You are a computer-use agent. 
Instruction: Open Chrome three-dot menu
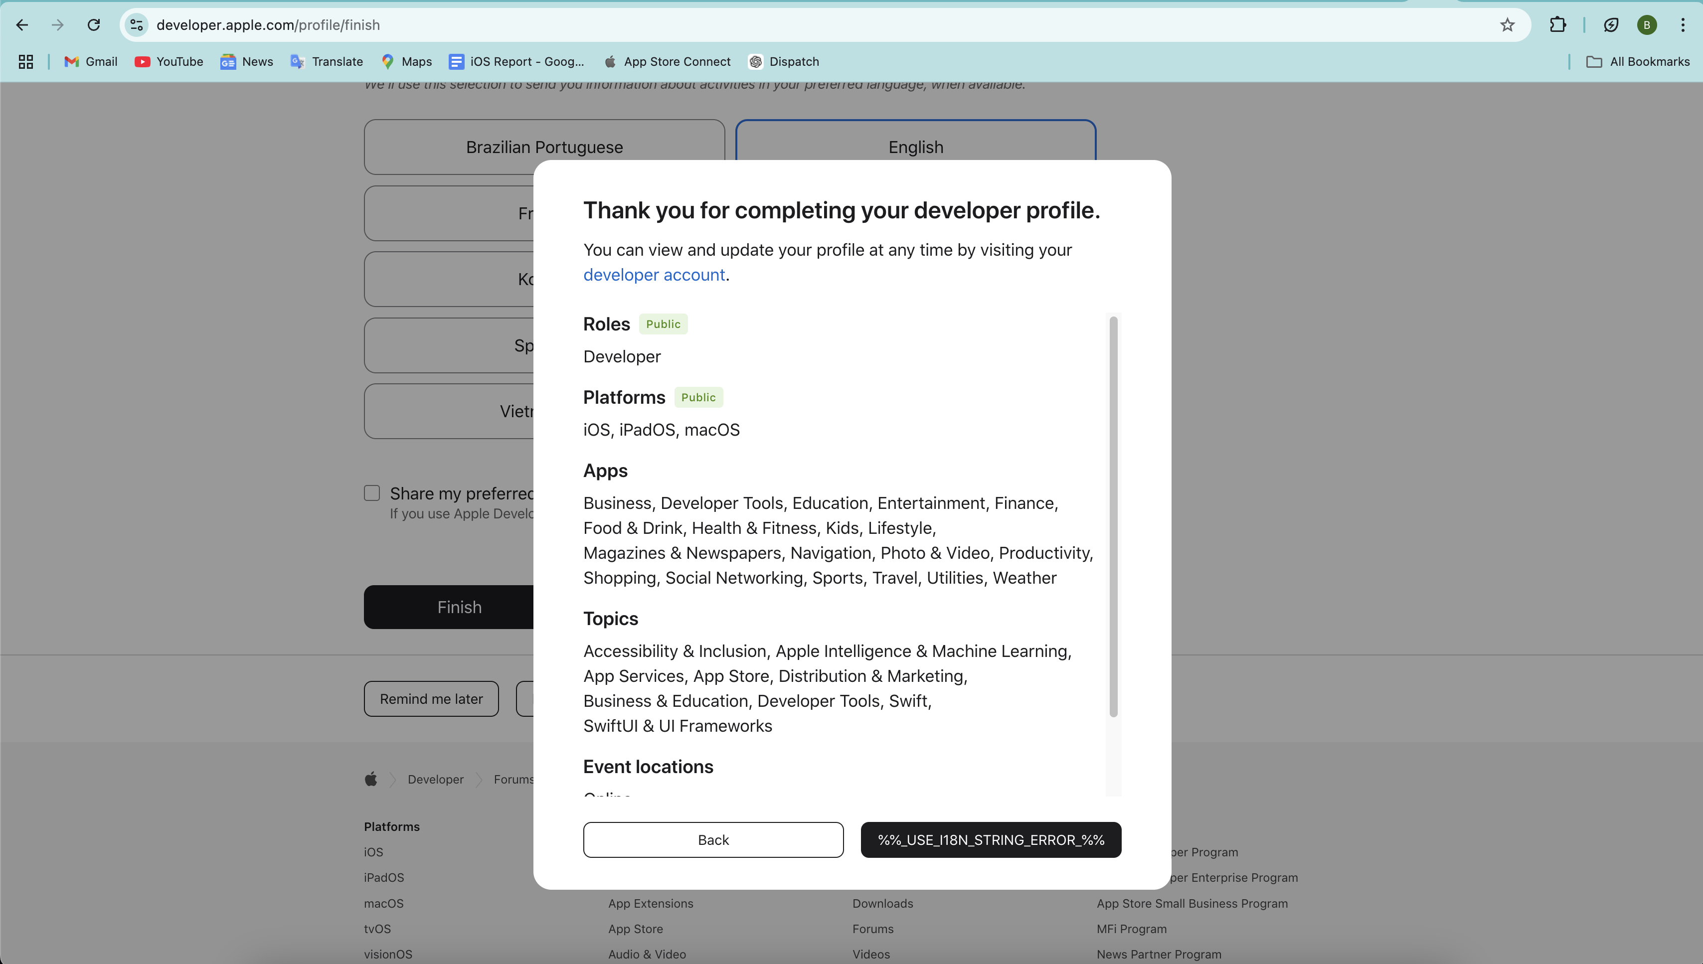point(1683,25)
